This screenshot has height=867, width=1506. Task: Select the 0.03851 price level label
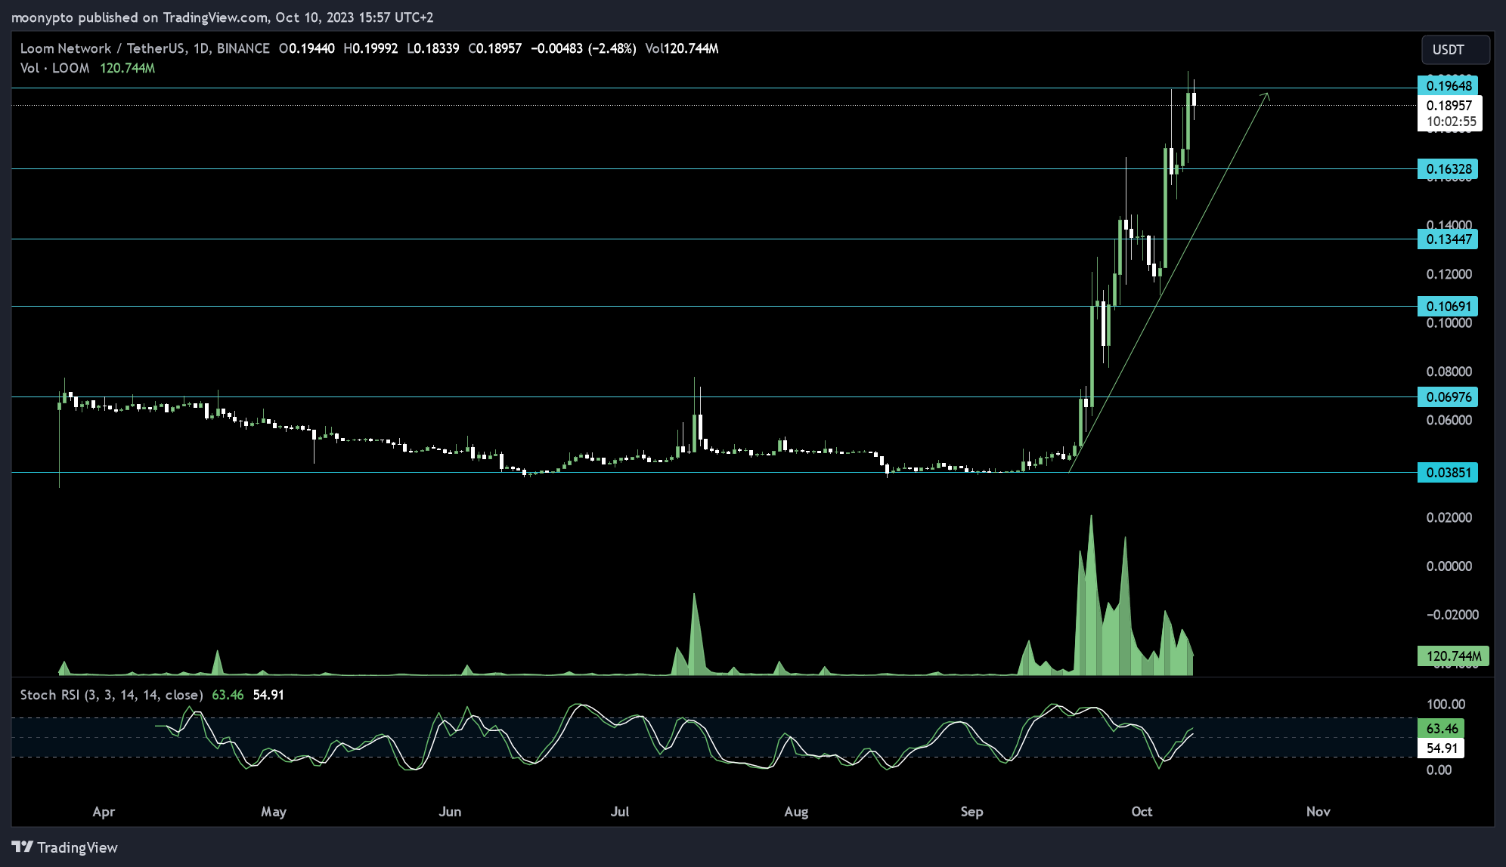[1448, 472]
